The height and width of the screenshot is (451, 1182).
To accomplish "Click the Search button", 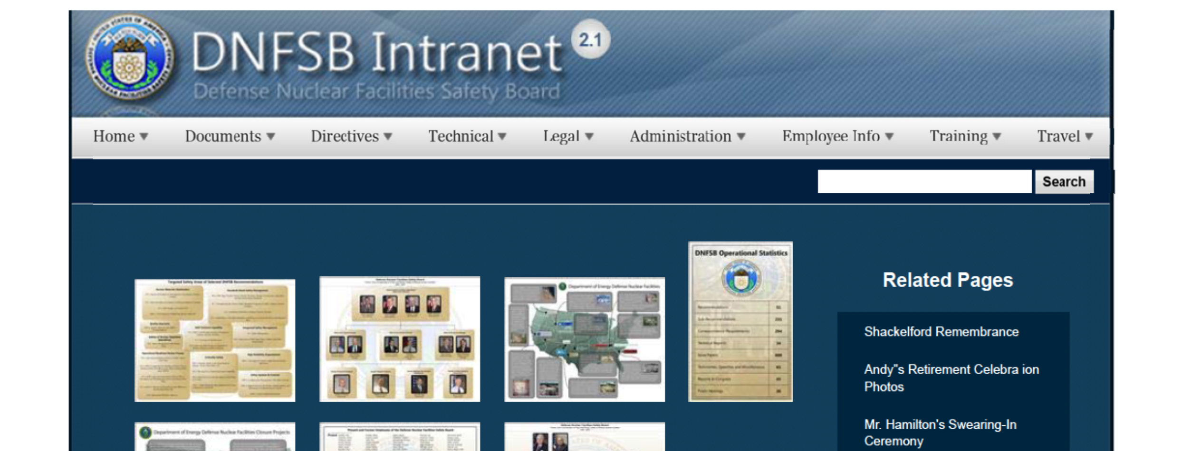I will tap(1064, 181).
